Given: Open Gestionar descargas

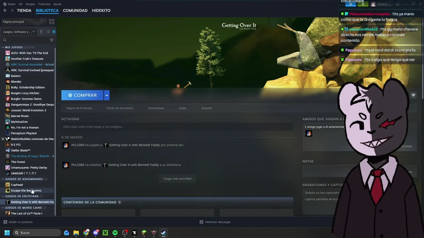Looking at the screenshot, I should tap(215, 222).
